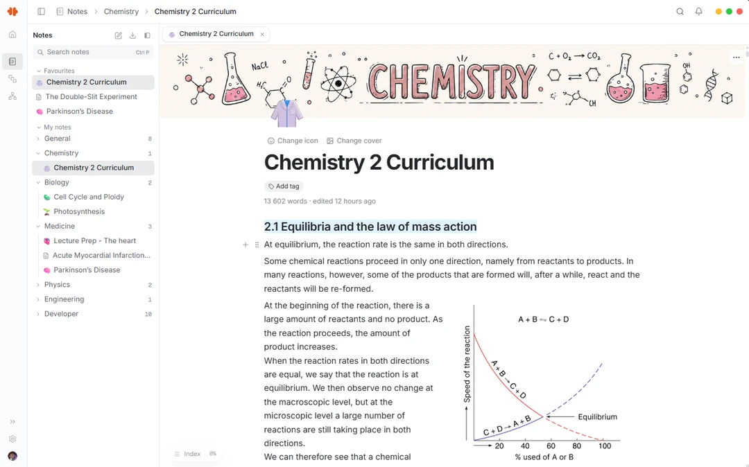Viewport: 749px width, 467px height.
Task: Open Lecture Prep - The heart note
Action: 93,241
